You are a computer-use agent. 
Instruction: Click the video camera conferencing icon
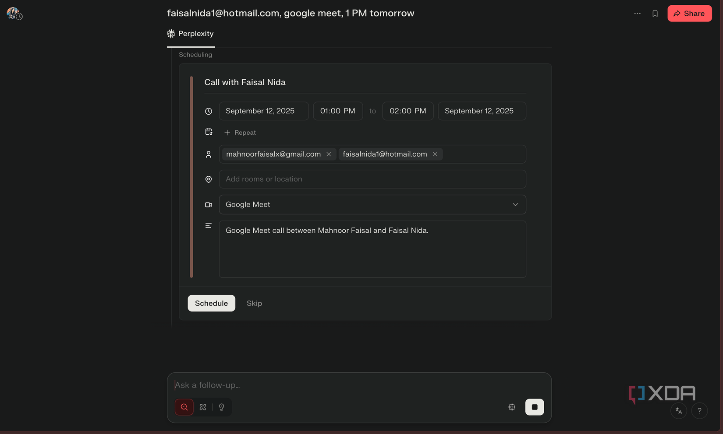click(208, 204)
